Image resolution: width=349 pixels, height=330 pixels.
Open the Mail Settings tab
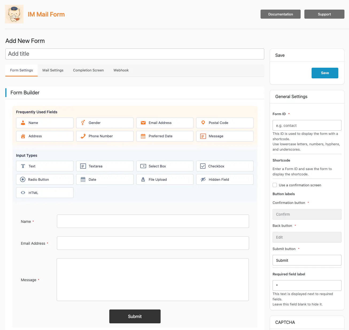pos(53,70)
